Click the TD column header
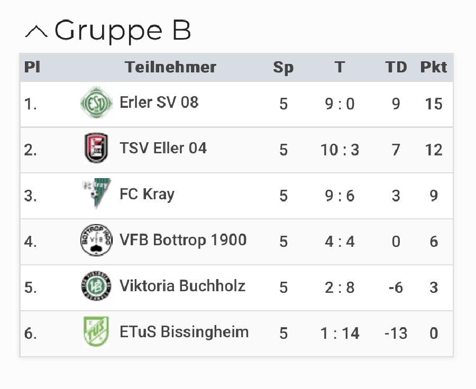Screen dimensions: 476x389 coord(396,67)
